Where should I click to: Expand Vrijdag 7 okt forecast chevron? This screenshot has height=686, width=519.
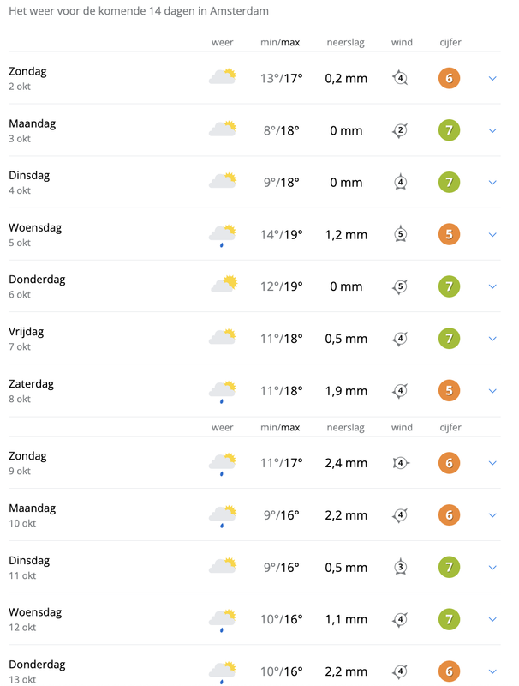point(492,339)
